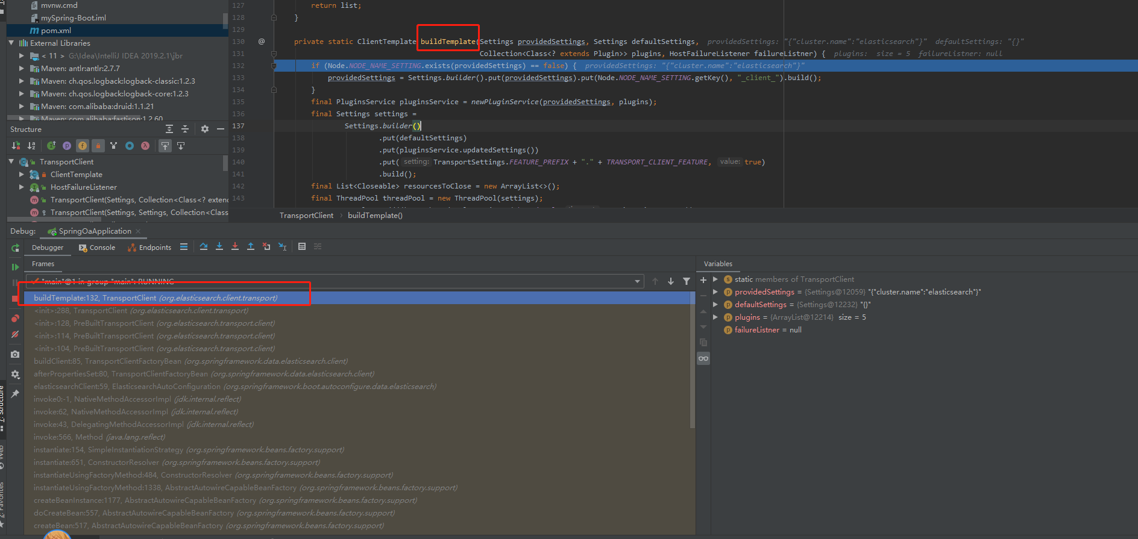The image size is (1138, 539).
Task: Click Step Over debugger icon
Action: [x=204, y=247]
